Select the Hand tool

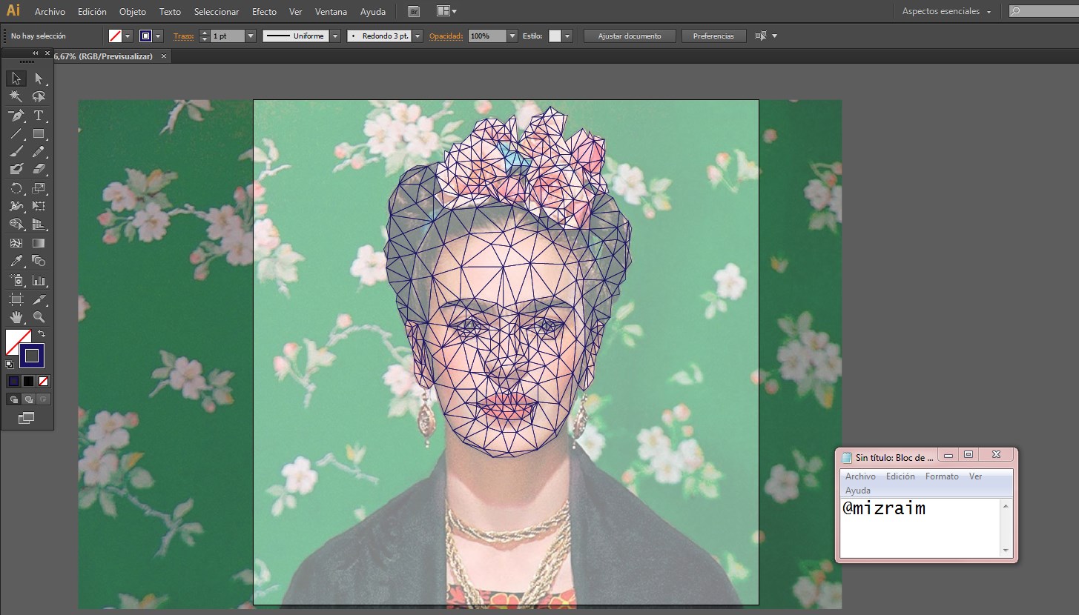click(16, 317)
